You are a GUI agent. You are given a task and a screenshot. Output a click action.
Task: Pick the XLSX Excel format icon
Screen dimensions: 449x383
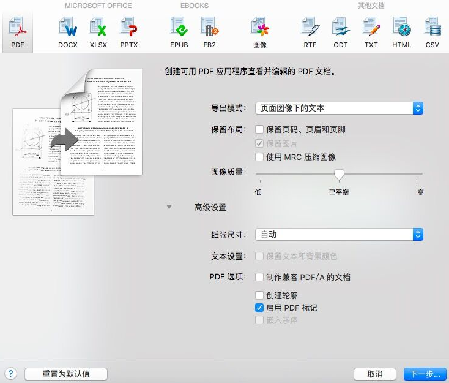click(x=98, y=32)
